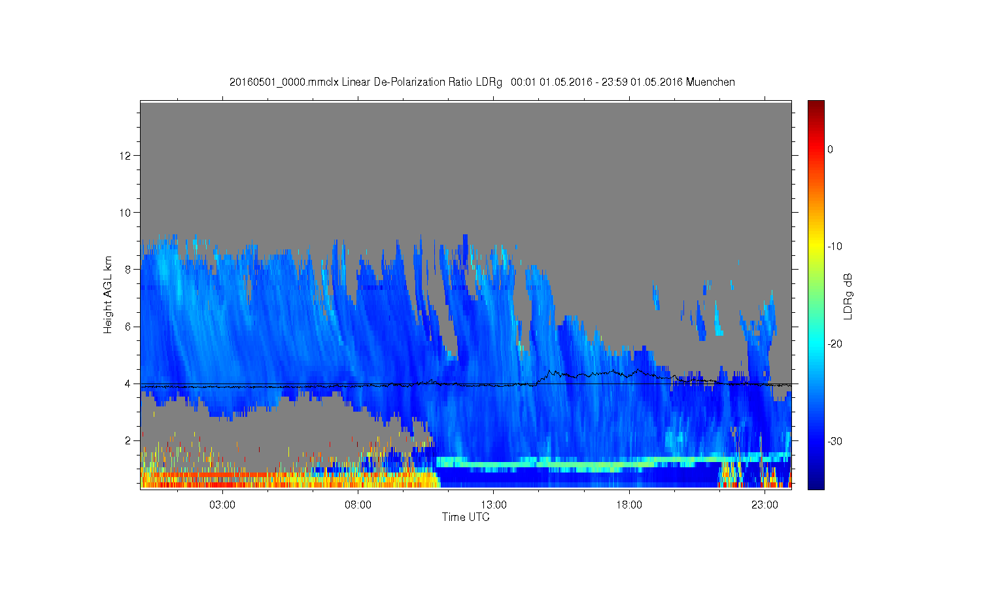Click the plot title text starting with 20160501_0000.mmclx
The width and height of the screenshot is (981, 589).
[482, 82]
